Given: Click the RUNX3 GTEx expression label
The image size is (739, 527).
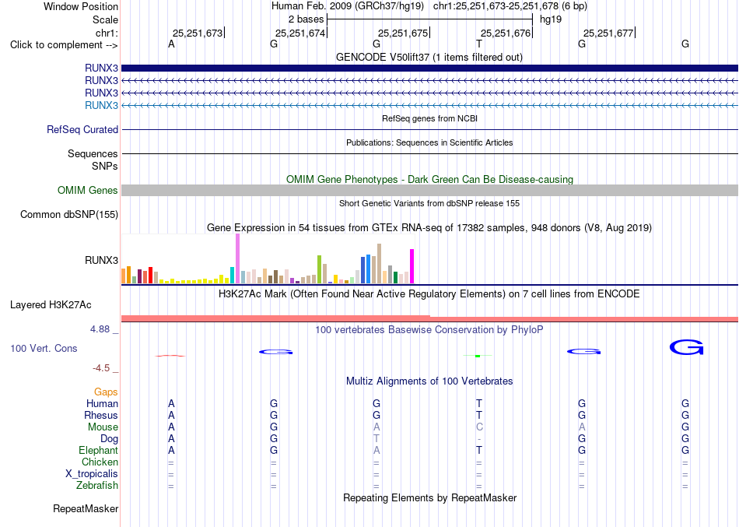Looking at the screenshot, I should (101, 260).
